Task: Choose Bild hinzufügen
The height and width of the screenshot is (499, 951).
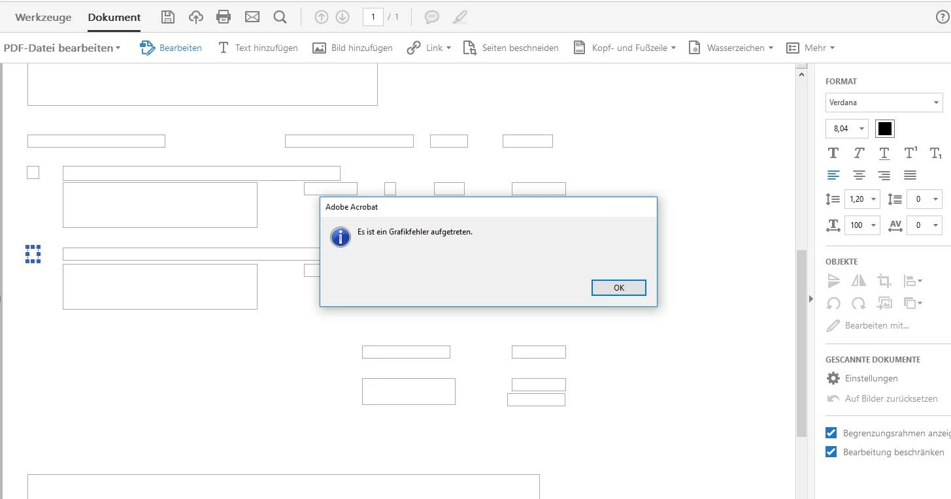Action: [352, 48]
